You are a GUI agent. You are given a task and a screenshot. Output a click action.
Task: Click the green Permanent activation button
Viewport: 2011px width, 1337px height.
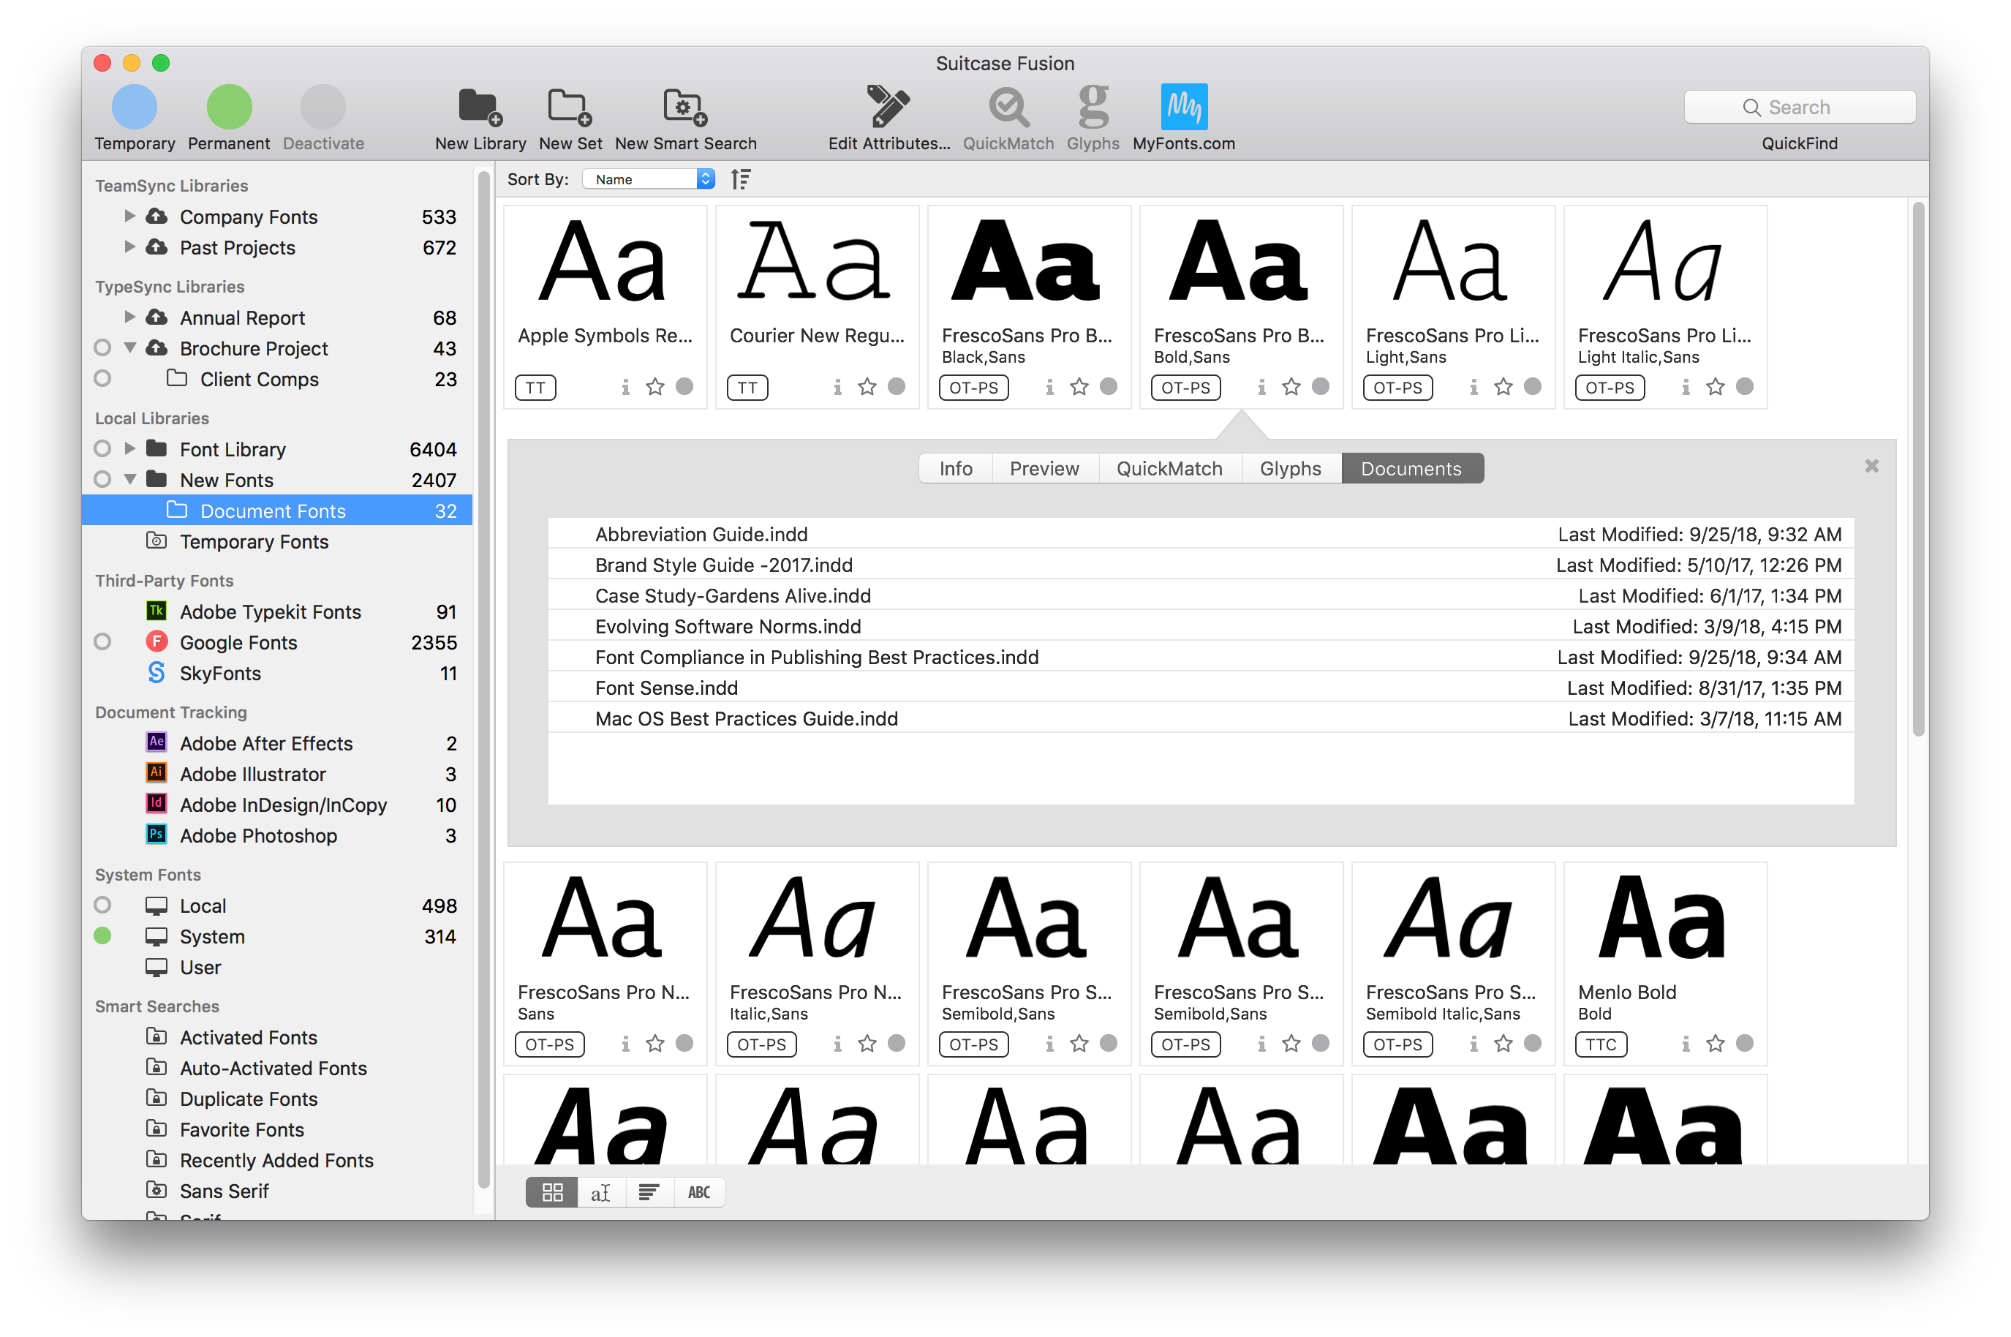228,108
